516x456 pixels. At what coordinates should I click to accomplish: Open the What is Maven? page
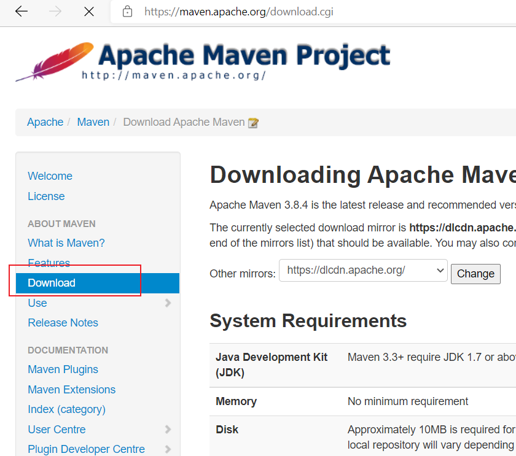pyautogui.click(x=66, y=242)
